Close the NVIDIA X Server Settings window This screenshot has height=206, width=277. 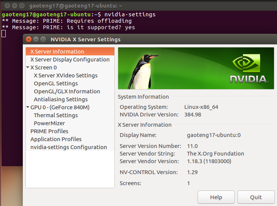tap(29, 39)
